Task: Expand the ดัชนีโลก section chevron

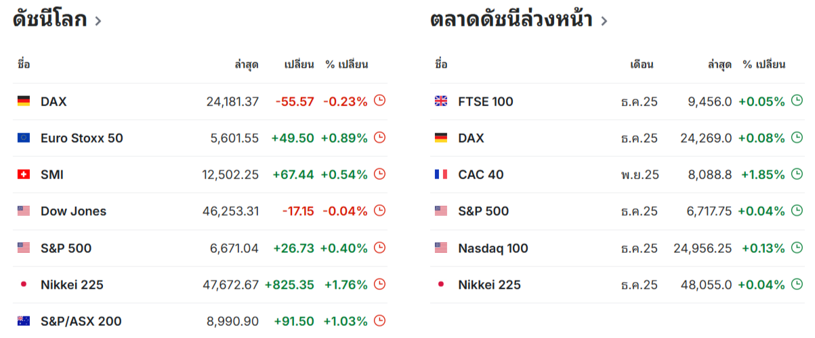Action: (98, 21)
